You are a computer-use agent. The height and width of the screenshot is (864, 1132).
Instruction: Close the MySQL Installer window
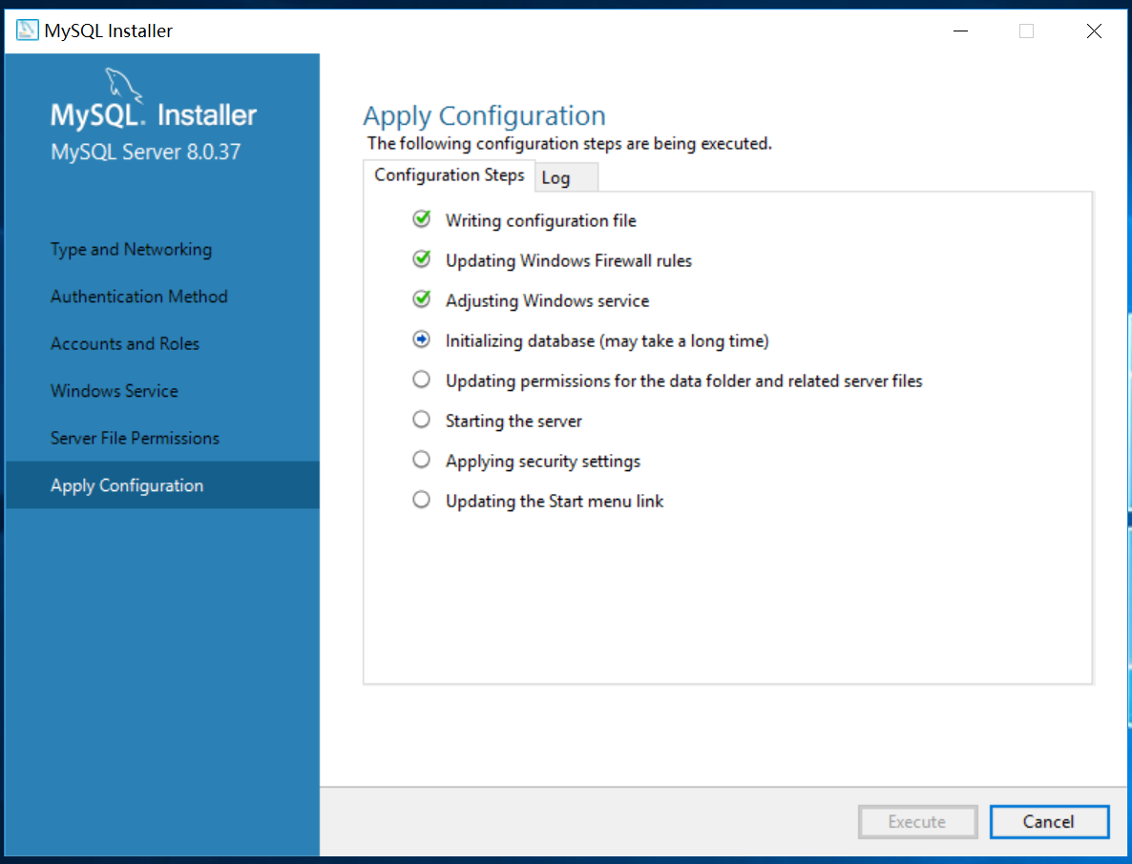[x=1094, y=31]
